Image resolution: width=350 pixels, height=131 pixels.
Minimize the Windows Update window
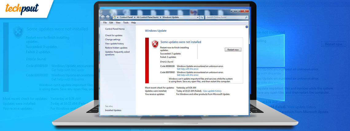[x=233, y=11]
